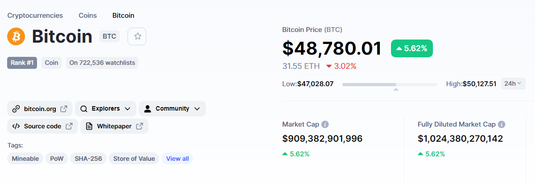This screenshot has width=535, height=183.
Task: Click the orange Bitcoin logo icon
Action: (x=16, y=36)
